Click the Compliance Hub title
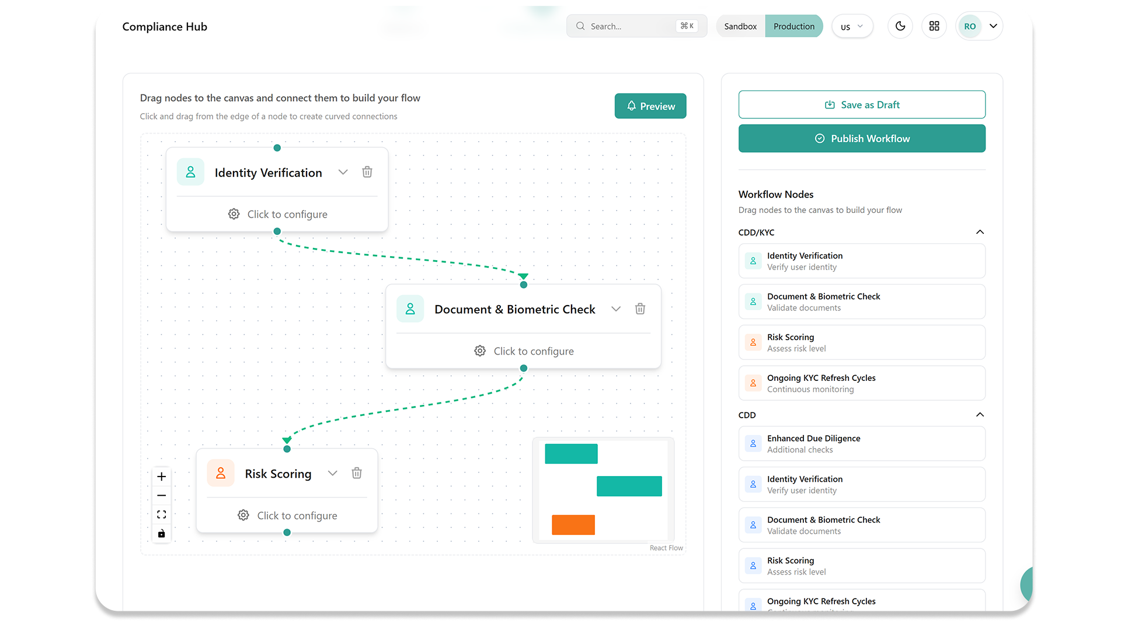This screenshot has width=1121, height=630. [165, 27]
